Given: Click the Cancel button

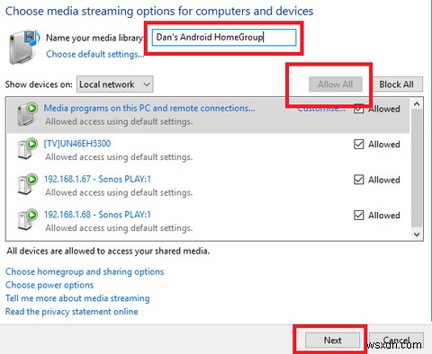Looking at the screenshot, I should click(396, 341).
